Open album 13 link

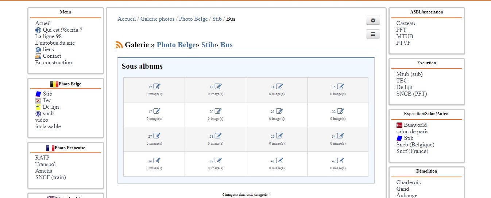coord(211,87)
